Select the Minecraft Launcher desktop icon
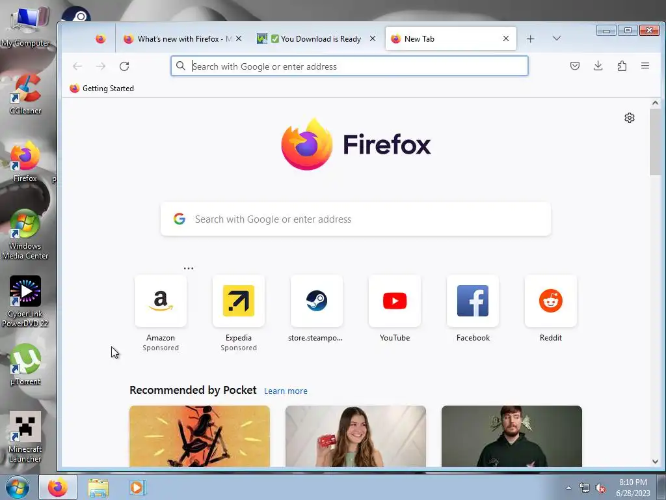The width and height of the screenshot is (666, 500). (x=25, y=437)
